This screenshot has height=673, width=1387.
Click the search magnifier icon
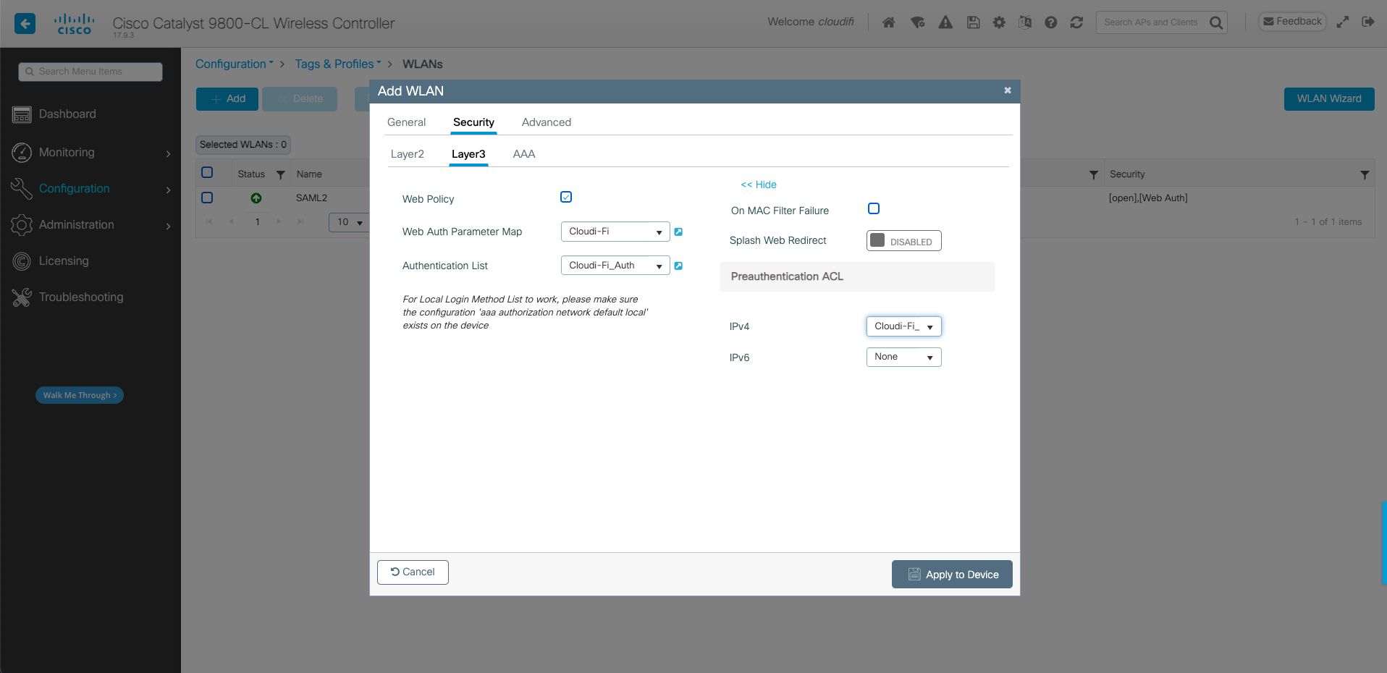1216,22
